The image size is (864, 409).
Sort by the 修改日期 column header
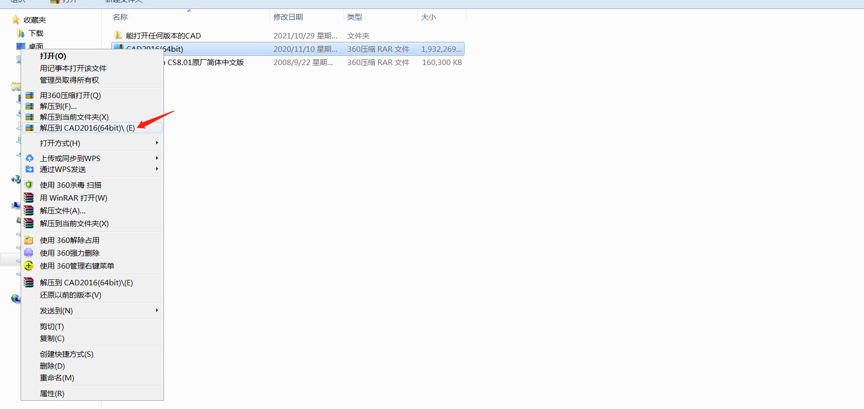point(288,17)
